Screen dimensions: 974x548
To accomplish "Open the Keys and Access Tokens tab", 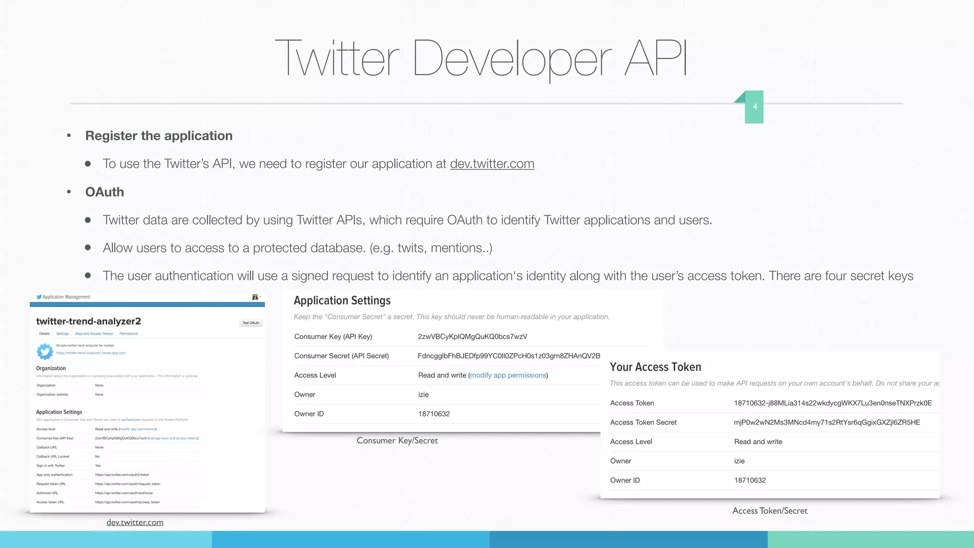I will click(94, 333).
